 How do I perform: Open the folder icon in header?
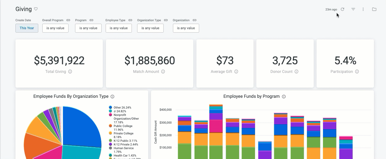[x=374, y=9]
